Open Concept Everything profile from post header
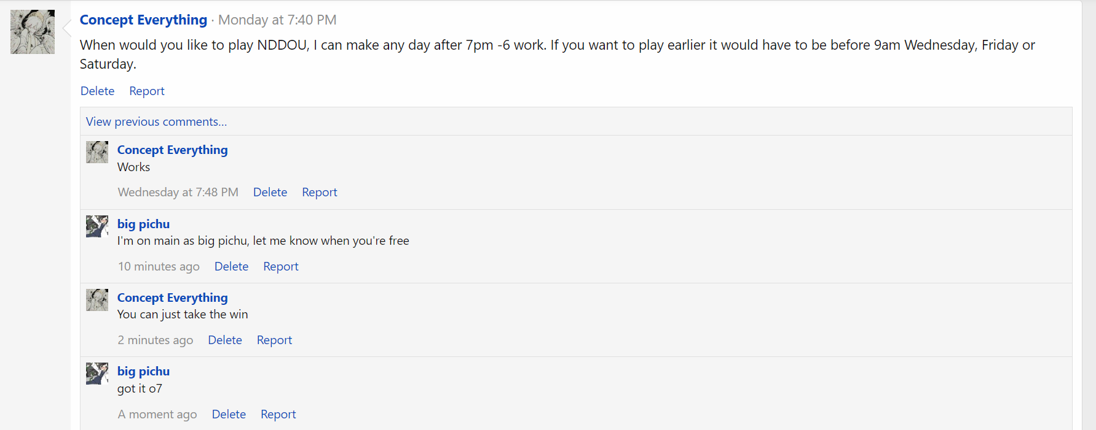Image resolution: width=1096 pixels, height=430 pixels. point(143,20)
